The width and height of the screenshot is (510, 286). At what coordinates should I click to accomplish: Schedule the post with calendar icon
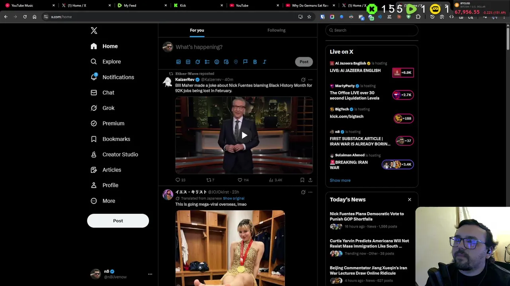[x=226, y=62]
